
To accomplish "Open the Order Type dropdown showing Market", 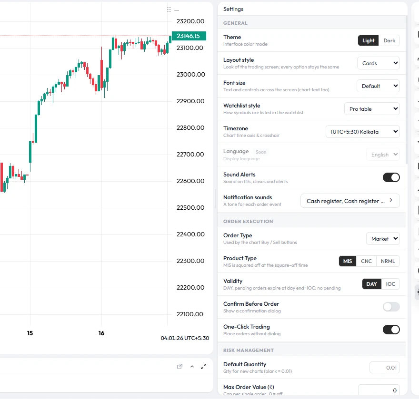I will click(383, 239).
